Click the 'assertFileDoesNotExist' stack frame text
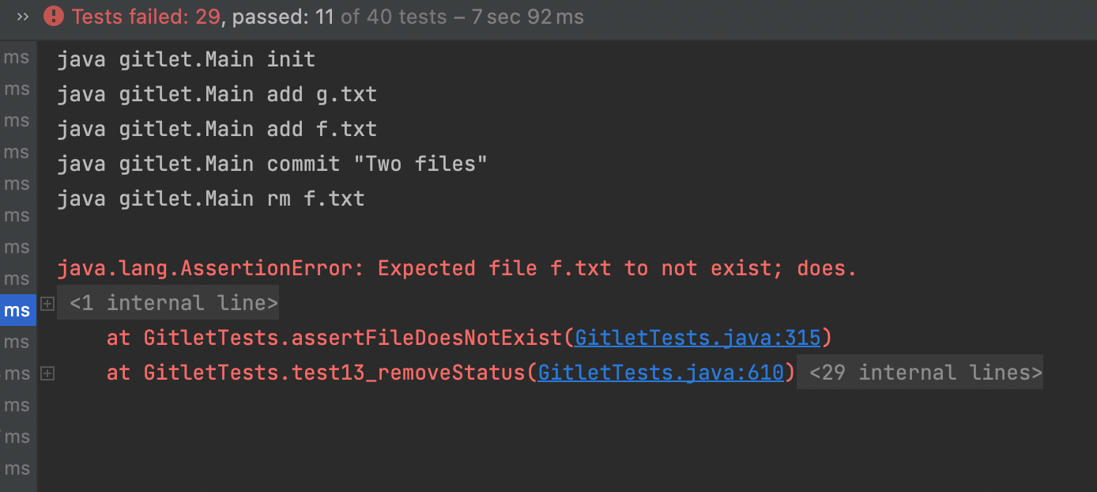Viewport: 1097px width, 492px height. [x=427, y=338]
